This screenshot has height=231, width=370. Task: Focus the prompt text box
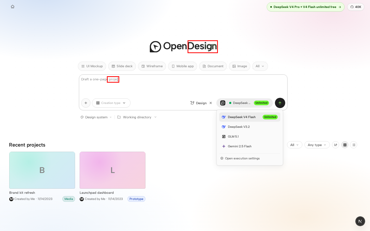(x=183, y=86)
